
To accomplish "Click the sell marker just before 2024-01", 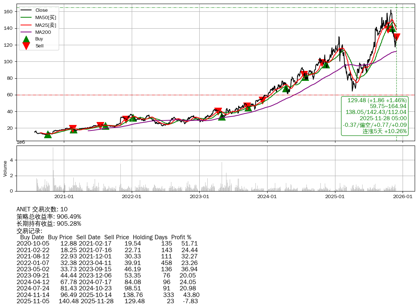I will point(262,100).
